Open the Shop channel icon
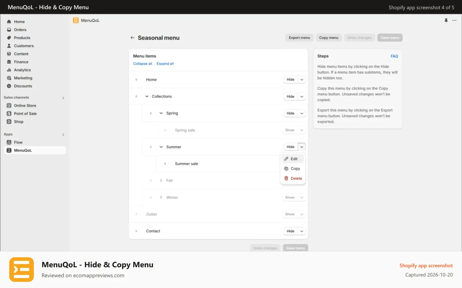Image resolution: width=462 pixels, height=288 pixels. click(x=9, y=122)
